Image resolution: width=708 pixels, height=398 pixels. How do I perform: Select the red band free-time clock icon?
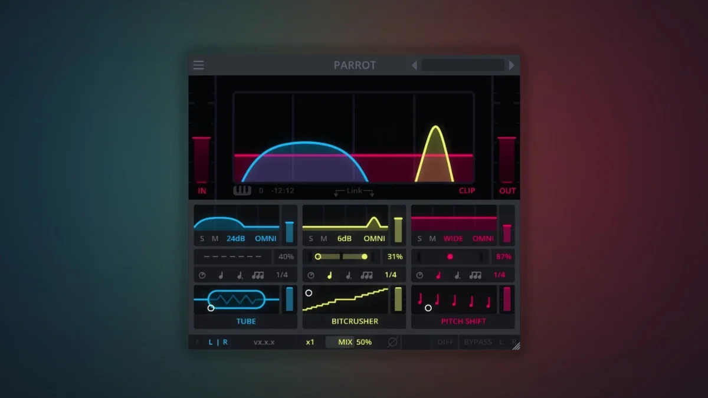tap(419, 275)
